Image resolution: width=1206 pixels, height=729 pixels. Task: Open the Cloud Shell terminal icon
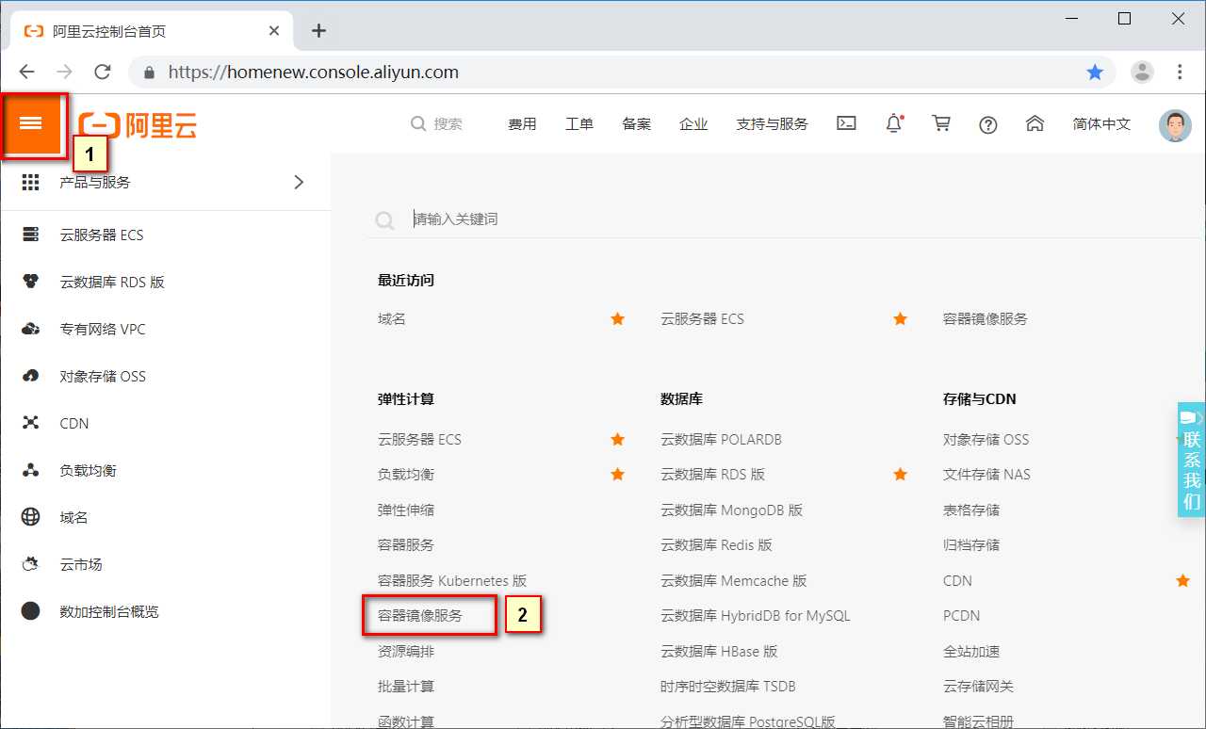pyautogui.click(x=847, y=123)
